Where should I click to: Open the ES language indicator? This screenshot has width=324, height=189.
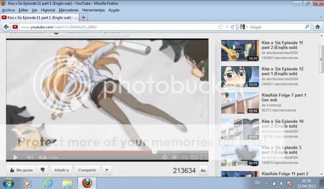[258, 183]
